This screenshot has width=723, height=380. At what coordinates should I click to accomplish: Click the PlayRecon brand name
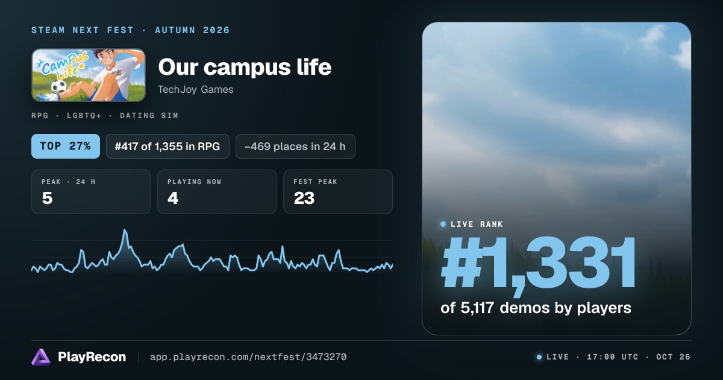pyautogui.click(x=92, y=357)
